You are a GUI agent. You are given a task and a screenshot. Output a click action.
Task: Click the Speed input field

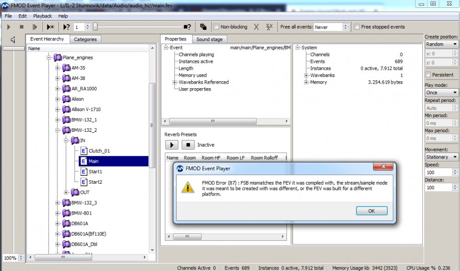pos(438,172)
